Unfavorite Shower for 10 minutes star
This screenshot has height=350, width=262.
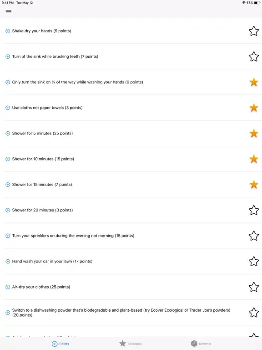(x=254, y=159)
